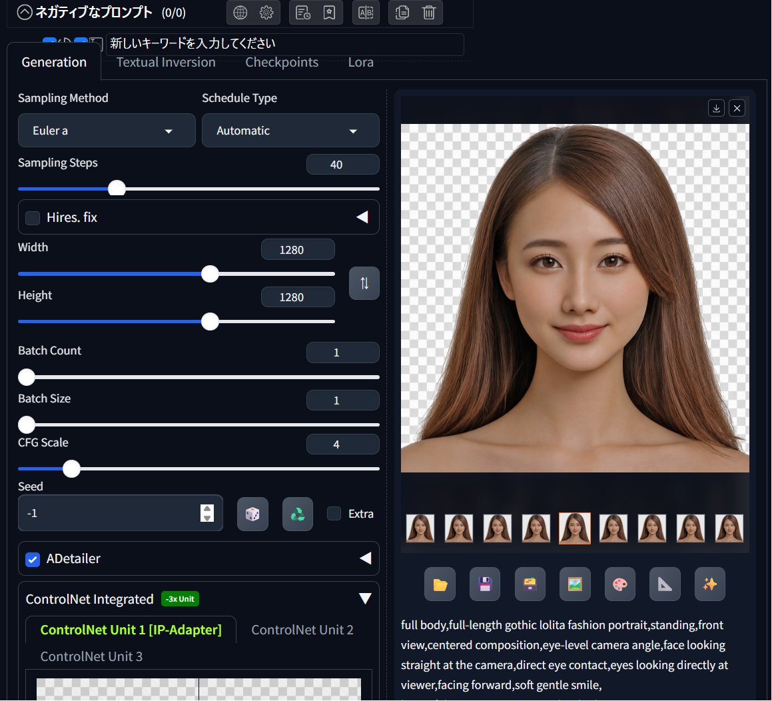
Task: Open the Textual Inversion tab
Action: click(166, 62)
